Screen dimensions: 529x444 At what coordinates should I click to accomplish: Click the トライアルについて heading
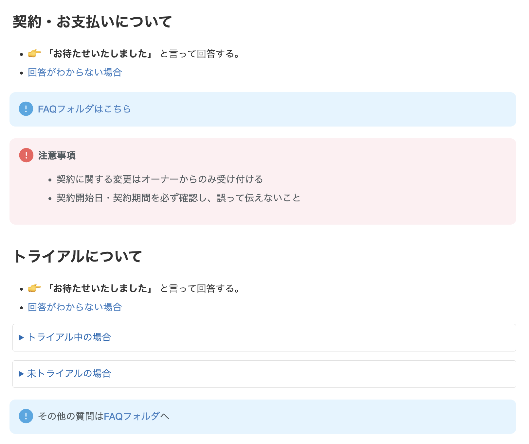point(77,256)
